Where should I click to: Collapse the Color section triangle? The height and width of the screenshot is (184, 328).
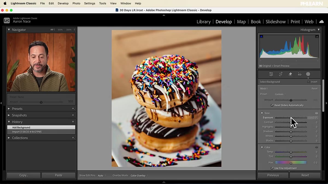pos(262,147)
